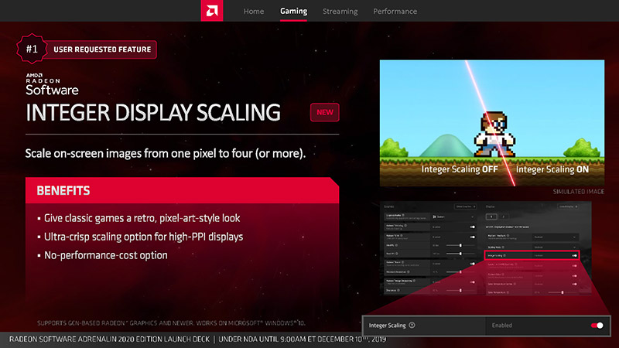Click the AMD logo in the top bar
Screen dimensions: 619x348
tap(211, 11)
